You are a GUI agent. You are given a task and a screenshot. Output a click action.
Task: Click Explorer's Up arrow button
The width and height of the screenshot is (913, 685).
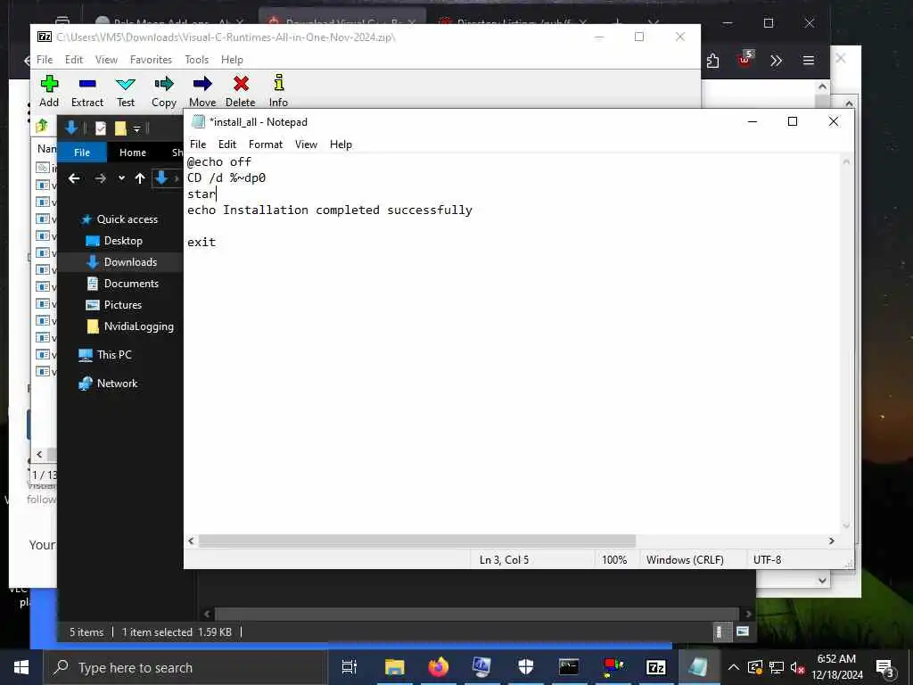[x=140, y=178]
